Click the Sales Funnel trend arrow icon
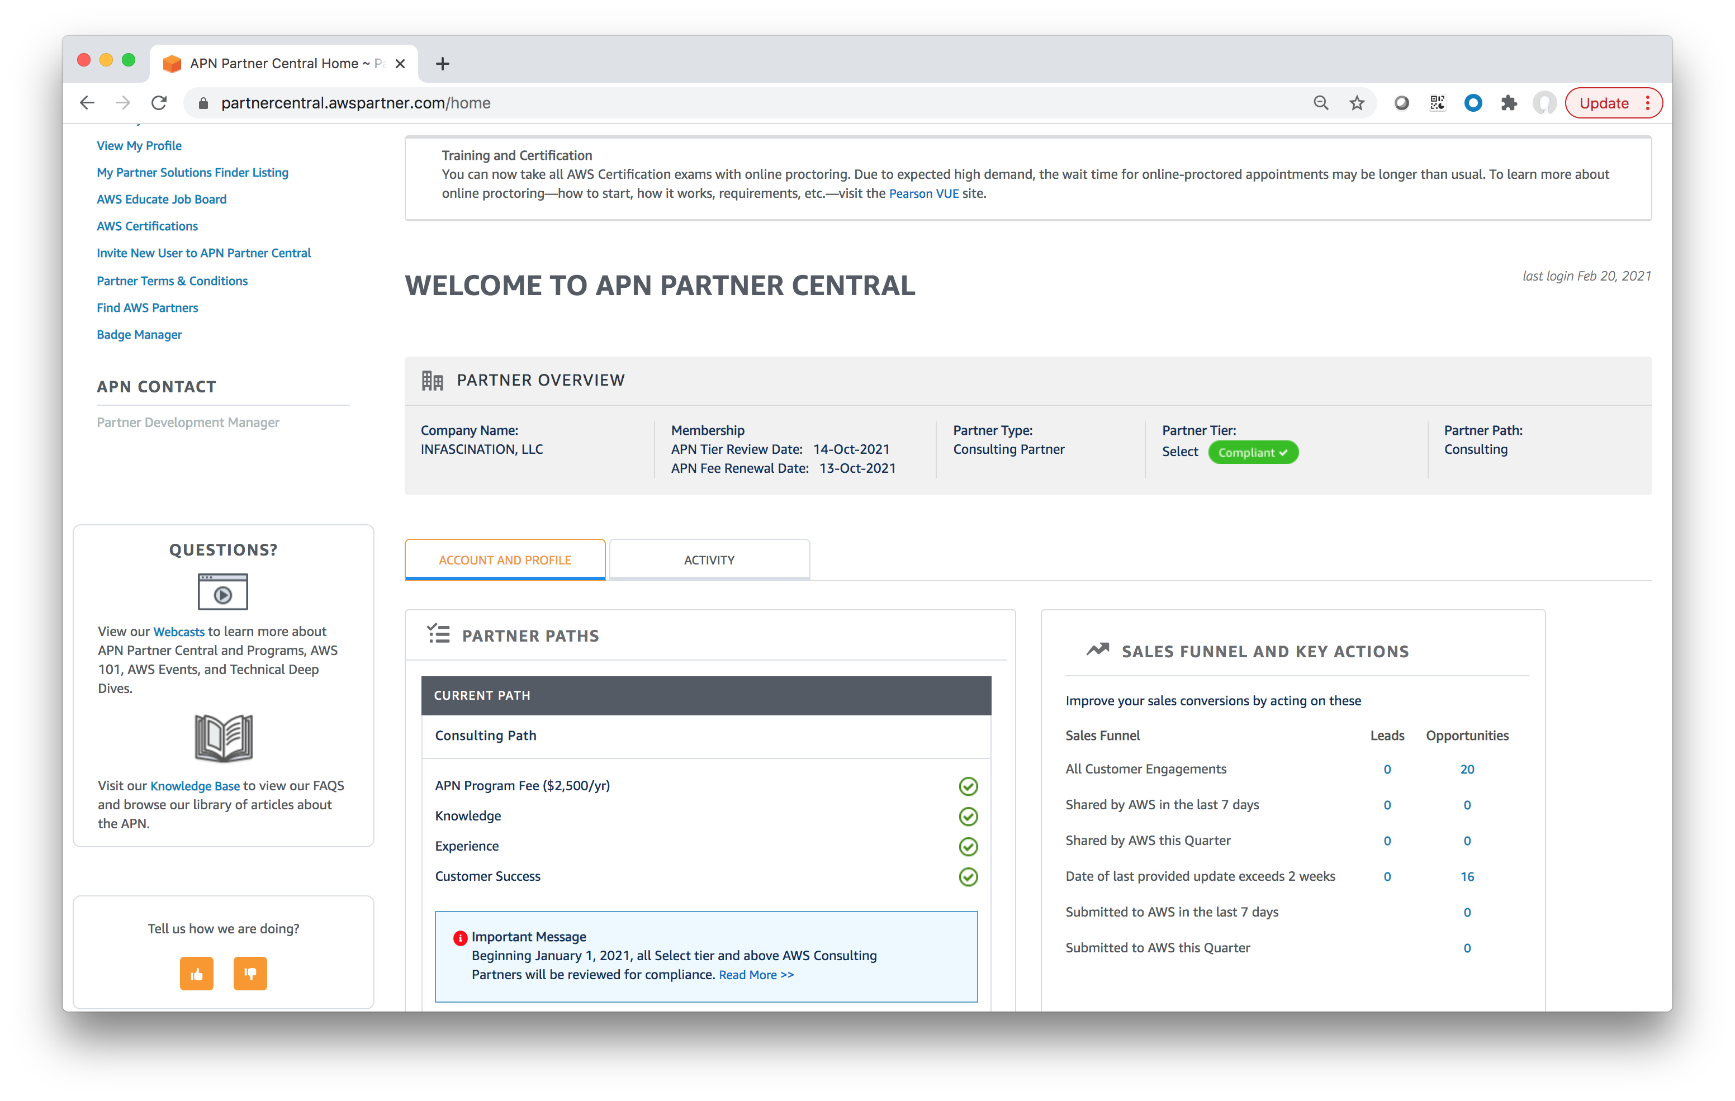The height and width of the screenshot is (1101, 1735). click(1097, 650)
